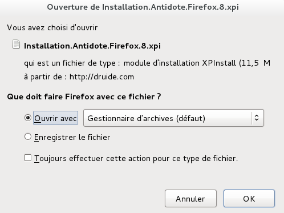
Task: Click the 'Enregistrer le fichier' text label
Action: (72, 137)
